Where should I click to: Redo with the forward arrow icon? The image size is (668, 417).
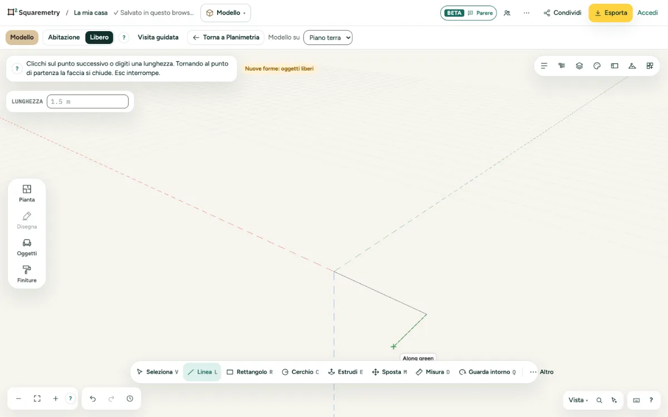click(111, 399)
